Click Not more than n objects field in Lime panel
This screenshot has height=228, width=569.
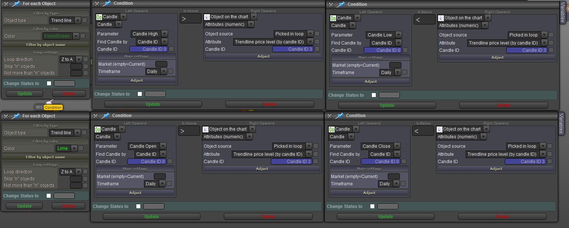(x=76, y=186)
